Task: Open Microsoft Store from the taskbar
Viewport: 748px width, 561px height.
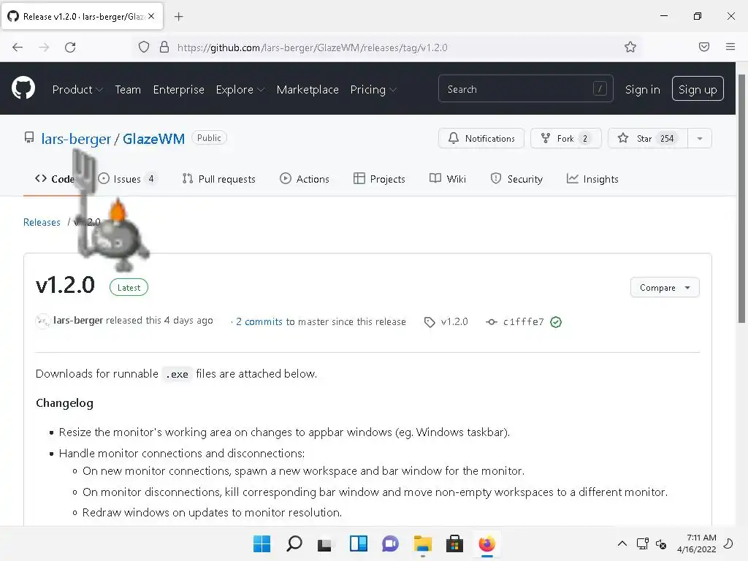Action: 454,543
